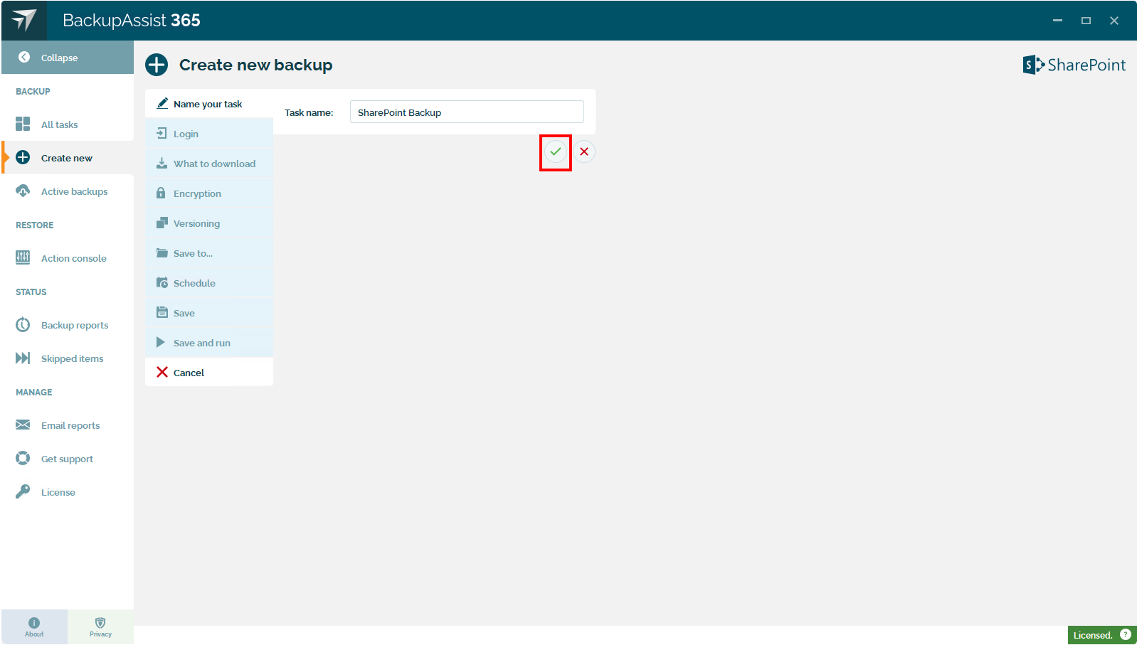The image size is (1137, 645).
Task: Click the Create new plus icon in sidebar
Action: (23, 158)
